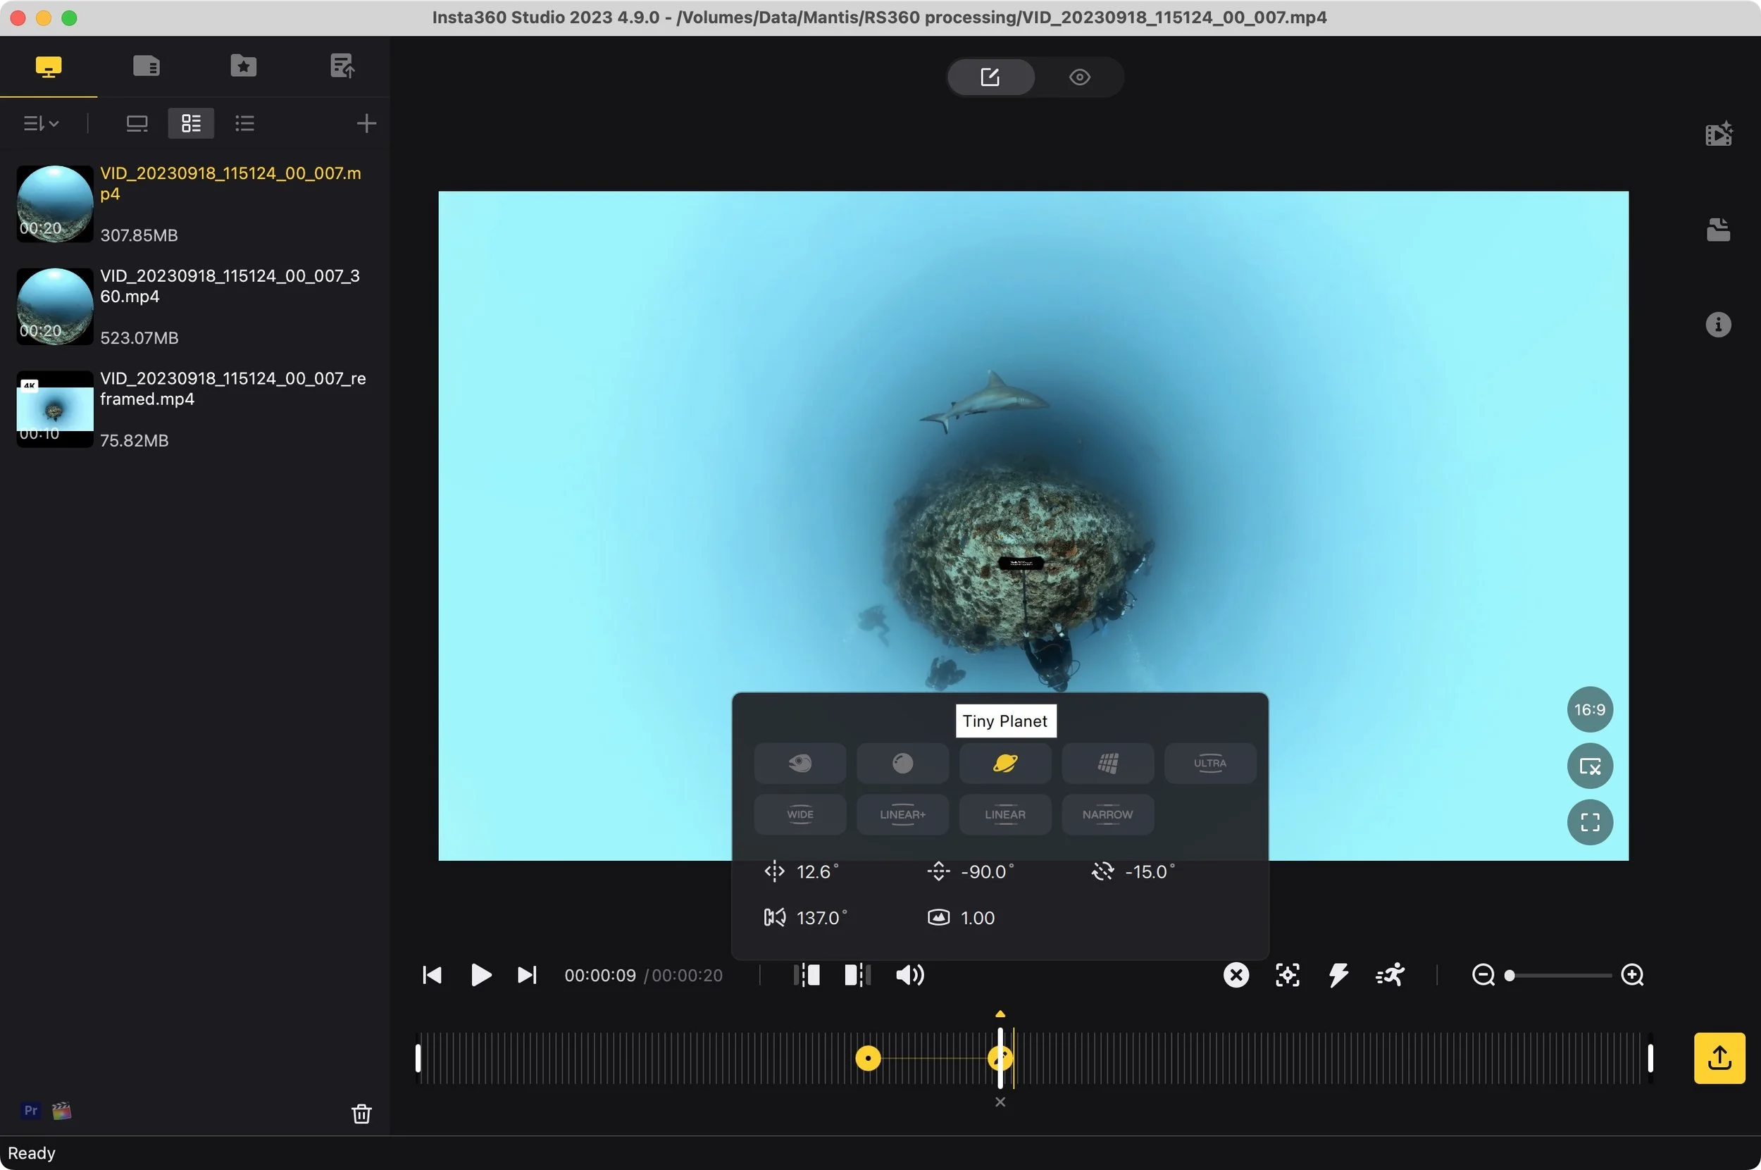Enable motion tracking with the running figure icon
Screen dimensions: 1761x1170
coord(1389,976)
